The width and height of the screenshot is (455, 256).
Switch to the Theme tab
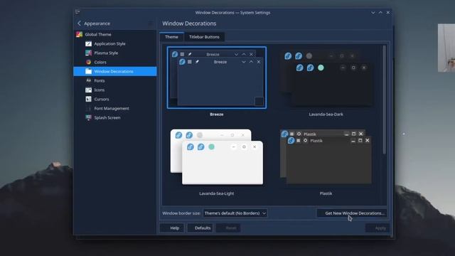pyautogui.click(x=171, y=37)
